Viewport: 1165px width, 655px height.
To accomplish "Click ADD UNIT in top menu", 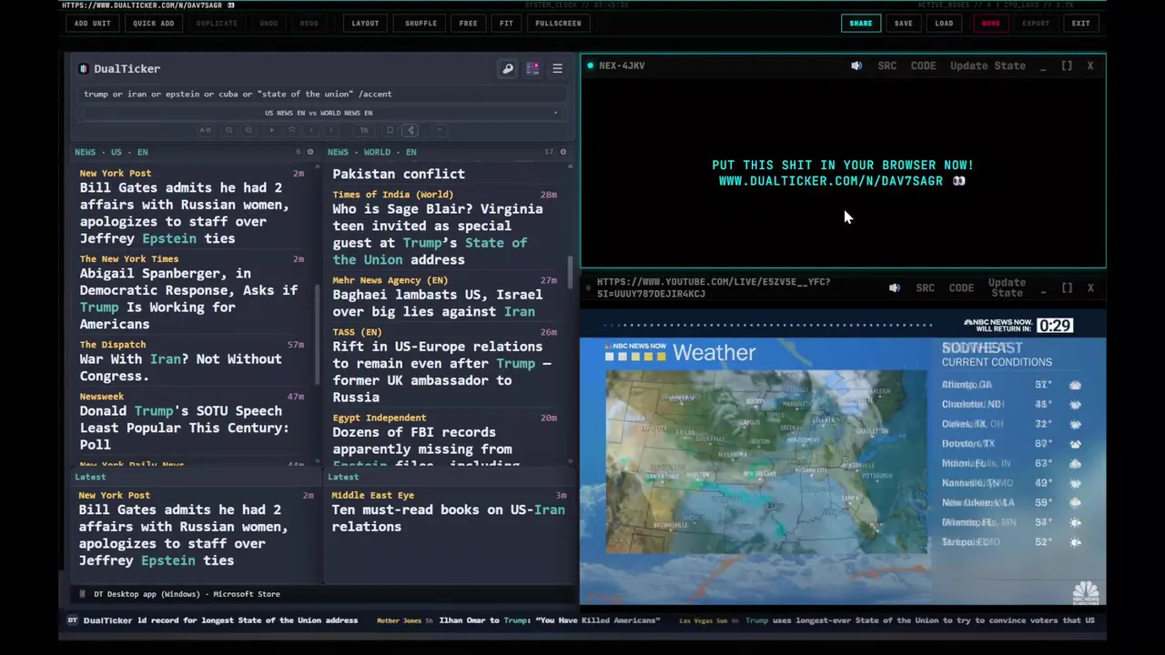I will pyautogui.click(x=93, y=24).
